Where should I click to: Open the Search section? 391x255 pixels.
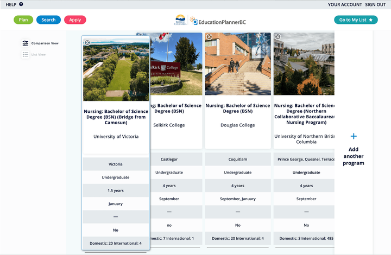coord(49,20)
